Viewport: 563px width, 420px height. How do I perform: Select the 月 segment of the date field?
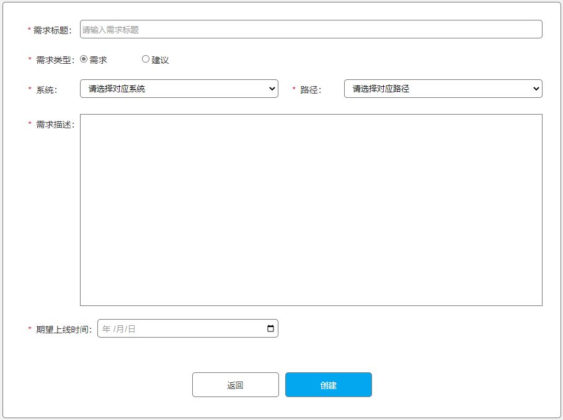click(x=119, y=329)
